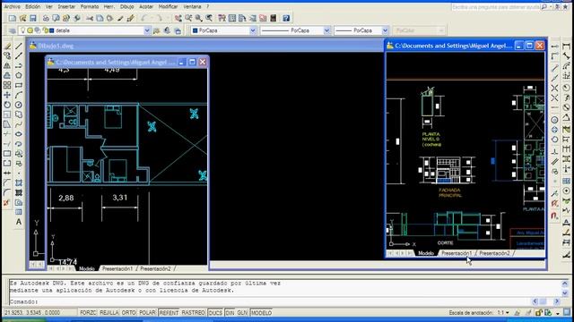Toggle REFENT object snap
The image size is (574, 322).
click(169, 313)
